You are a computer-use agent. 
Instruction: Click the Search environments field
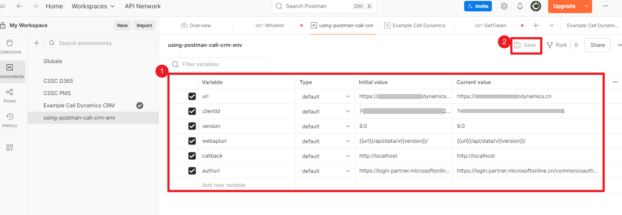(99, 43)
